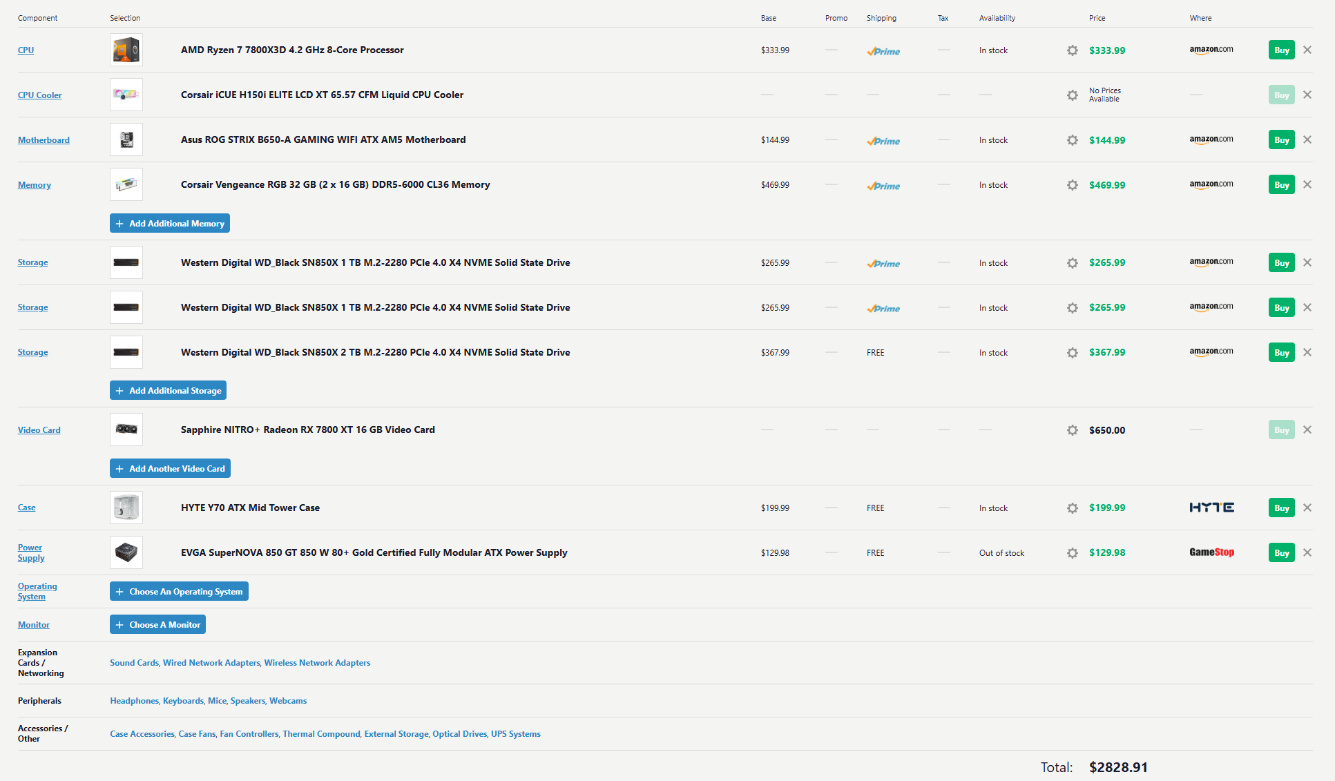Remove the EVGA SuperNOVA power supply row
Screen dimensions: 1335x781
1307,552
